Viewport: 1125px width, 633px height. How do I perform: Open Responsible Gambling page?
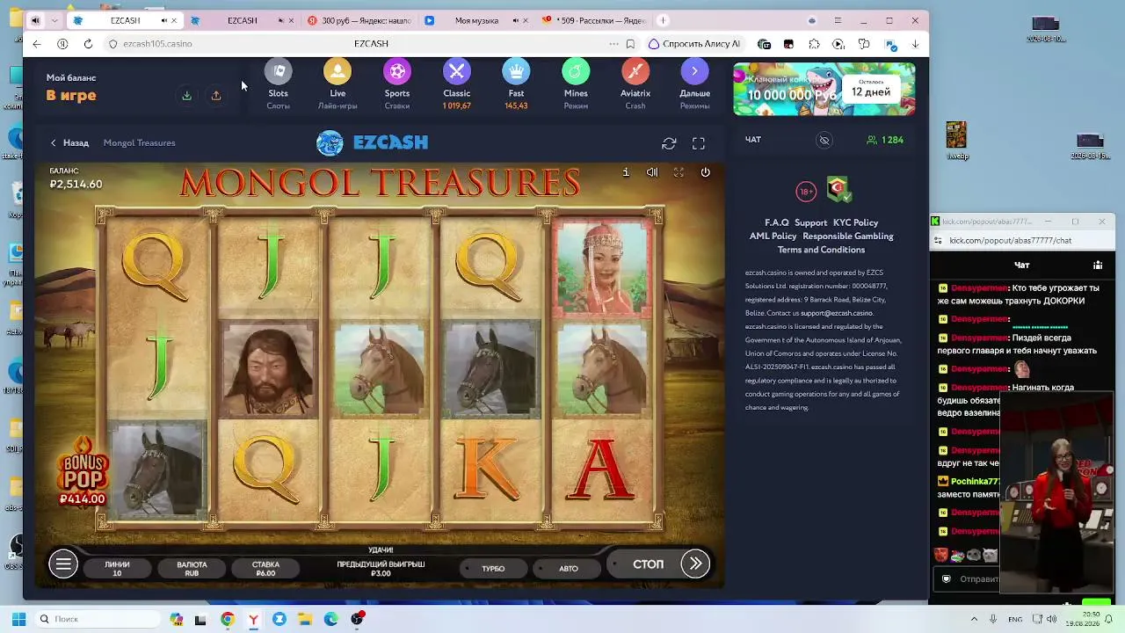pos(848,236)
